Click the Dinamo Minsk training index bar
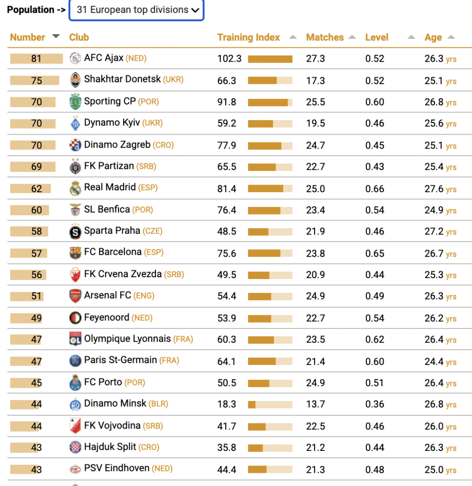This screenshot has height=486, width=472. pos(270,404)
